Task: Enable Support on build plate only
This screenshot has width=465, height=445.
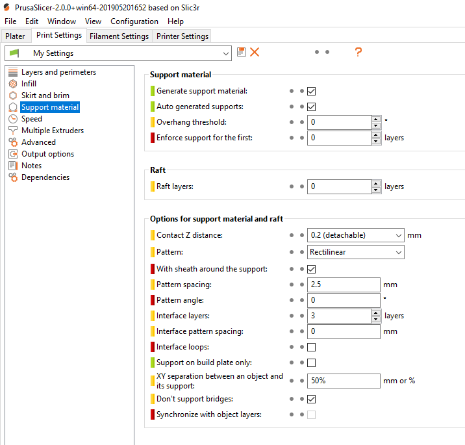Action: pyautogui.click(x=311, y=362)
